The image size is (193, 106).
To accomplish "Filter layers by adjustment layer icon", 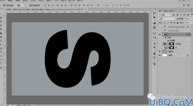I will tap(177, 15).
